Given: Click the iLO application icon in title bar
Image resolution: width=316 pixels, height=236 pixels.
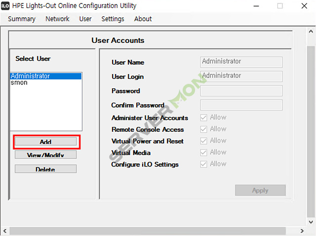Looking at the screenshot, I should pyautogui.click(x=5, y=6).
